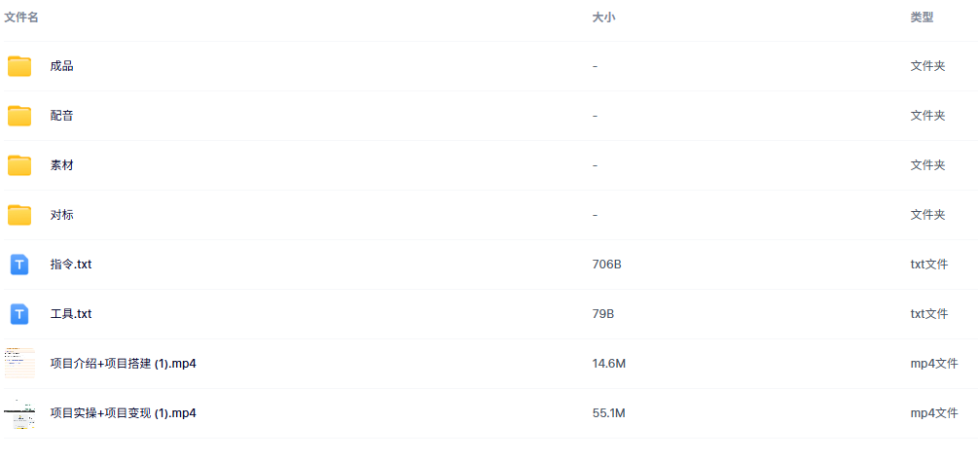Open 项目实操+项目变现 (1).mp4 file name
The height and width of the screenshot is (460, 978).
pyautogui.click(x=124, y=413)
